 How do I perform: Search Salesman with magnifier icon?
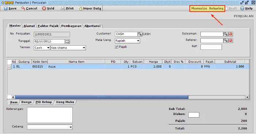226,34
